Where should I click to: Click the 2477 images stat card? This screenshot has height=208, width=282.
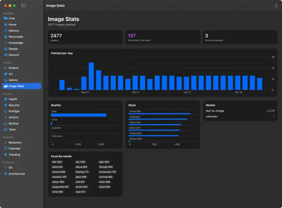click(x=85, y=37)
